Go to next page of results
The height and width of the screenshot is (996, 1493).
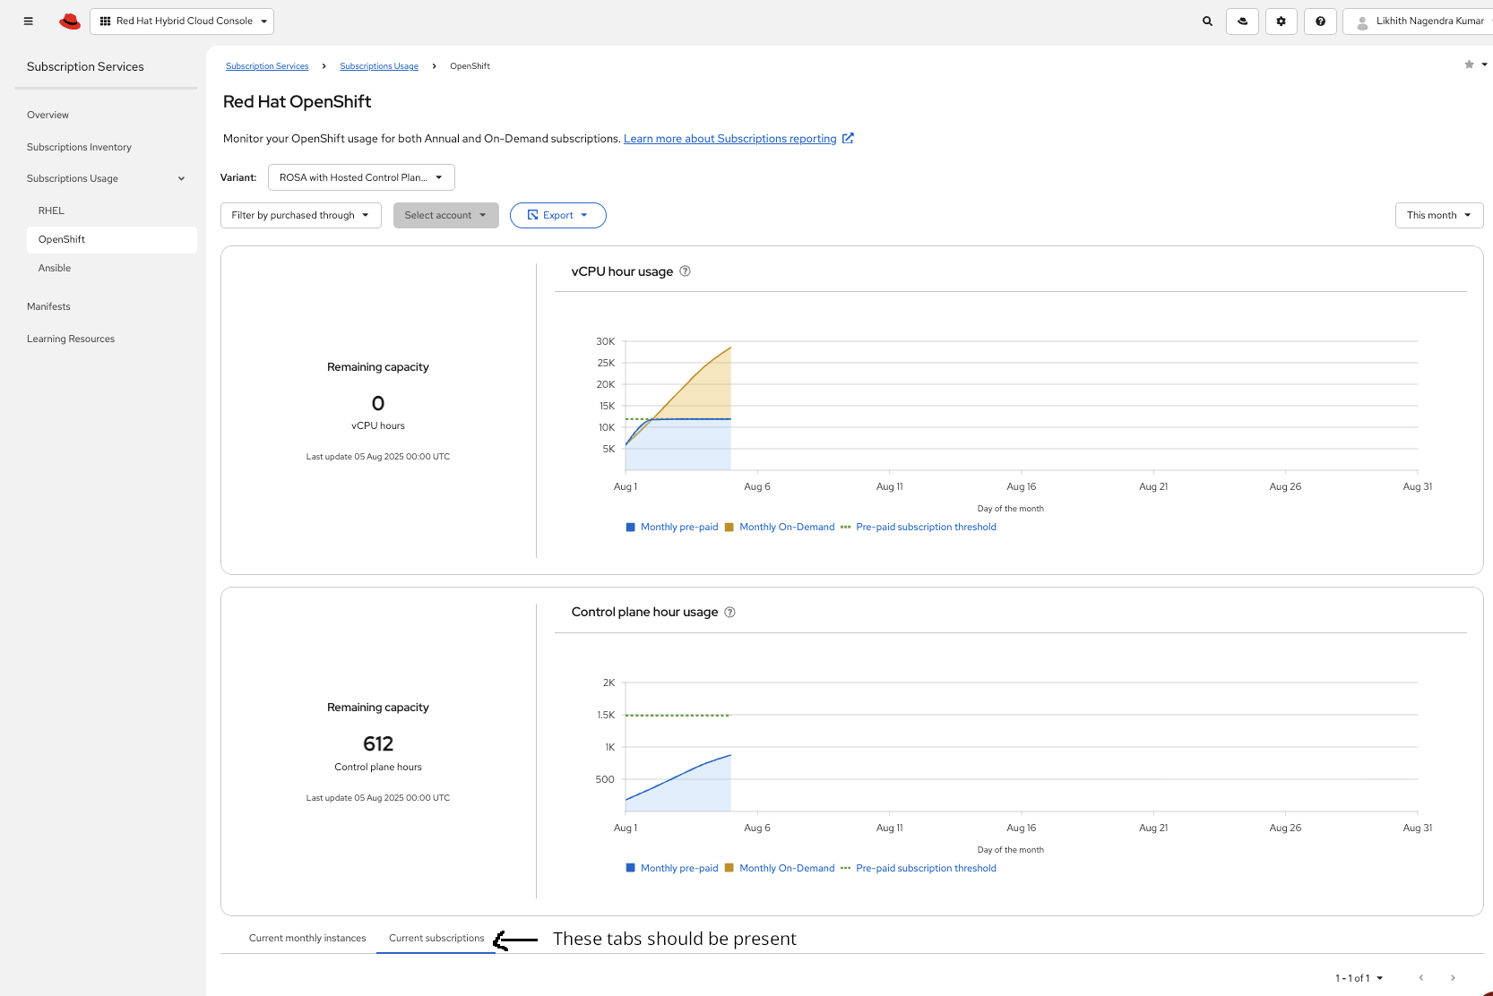1453,978
